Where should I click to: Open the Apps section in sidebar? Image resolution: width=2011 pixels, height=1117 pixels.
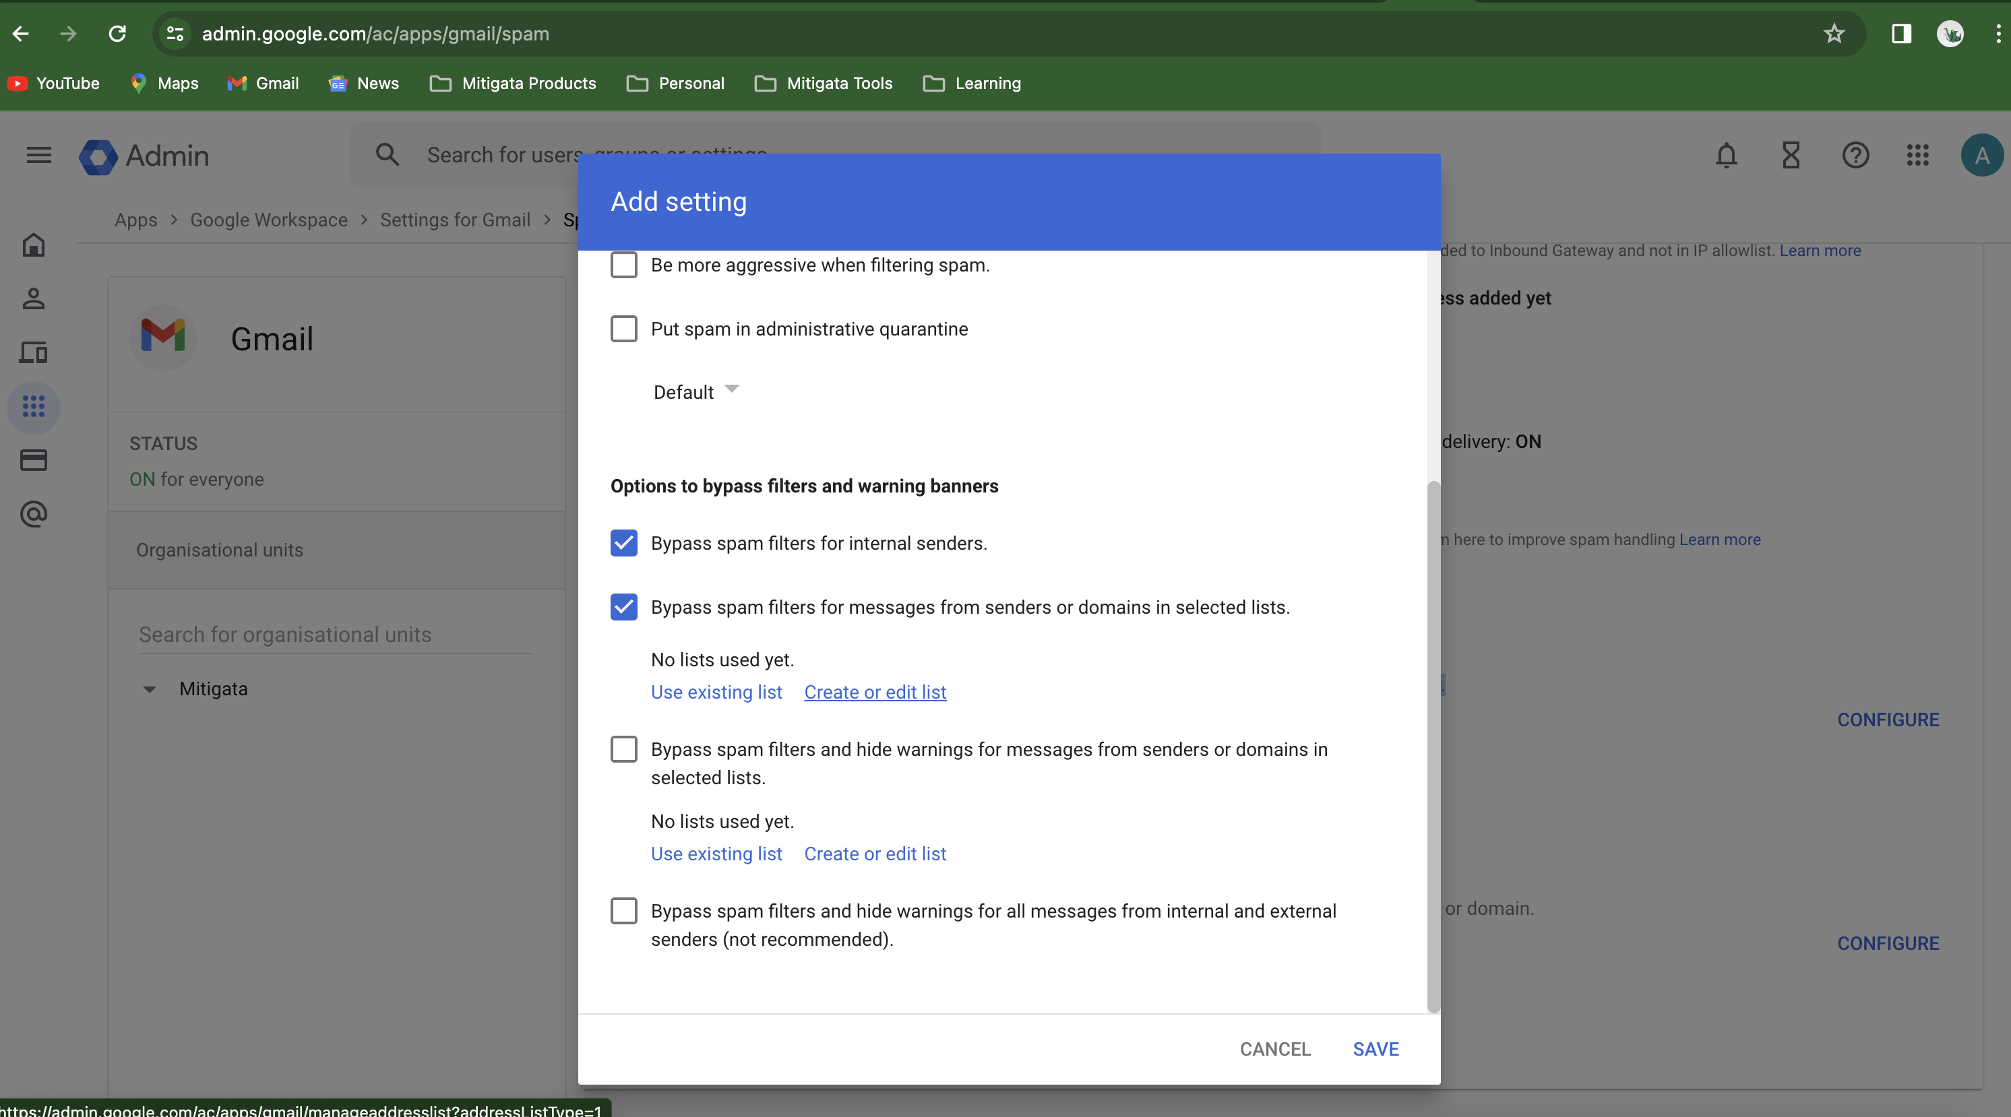click(x=34, y=408)
